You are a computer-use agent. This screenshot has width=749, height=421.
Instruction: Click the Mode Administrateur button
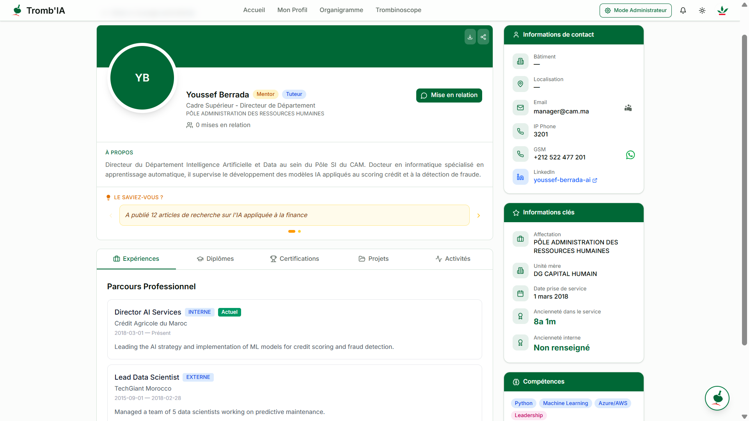coord(635,11)
